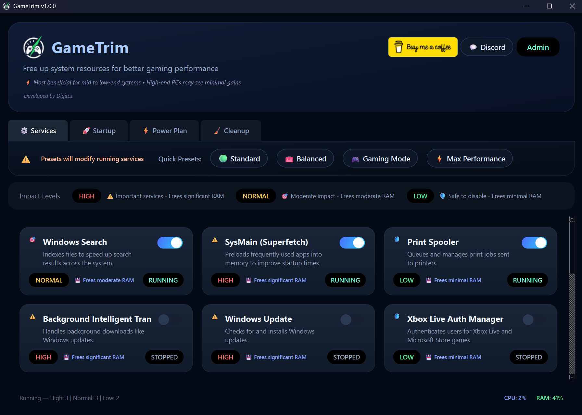Click the RUNNING status on Windows Search card
Image resolution: width=582 pixels, height=415 pixels.
(163, 280)
